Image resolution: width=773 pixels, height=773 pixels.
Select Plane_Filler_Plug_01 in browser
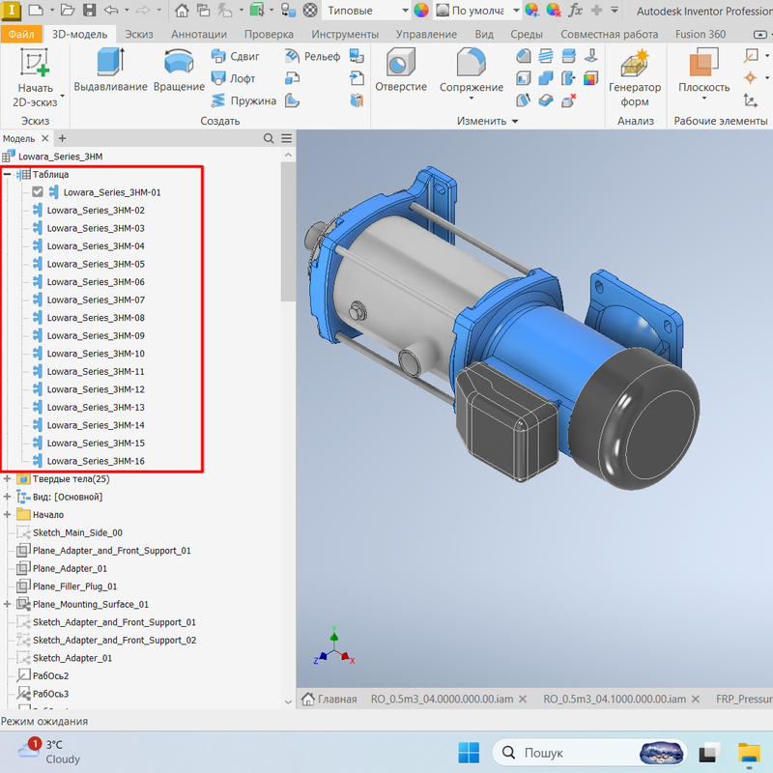(x=67, y=587)
